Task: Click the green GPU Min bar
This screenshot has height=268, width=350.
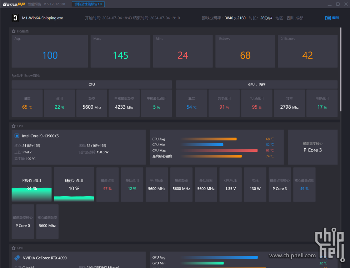Action: coord(202,263)
